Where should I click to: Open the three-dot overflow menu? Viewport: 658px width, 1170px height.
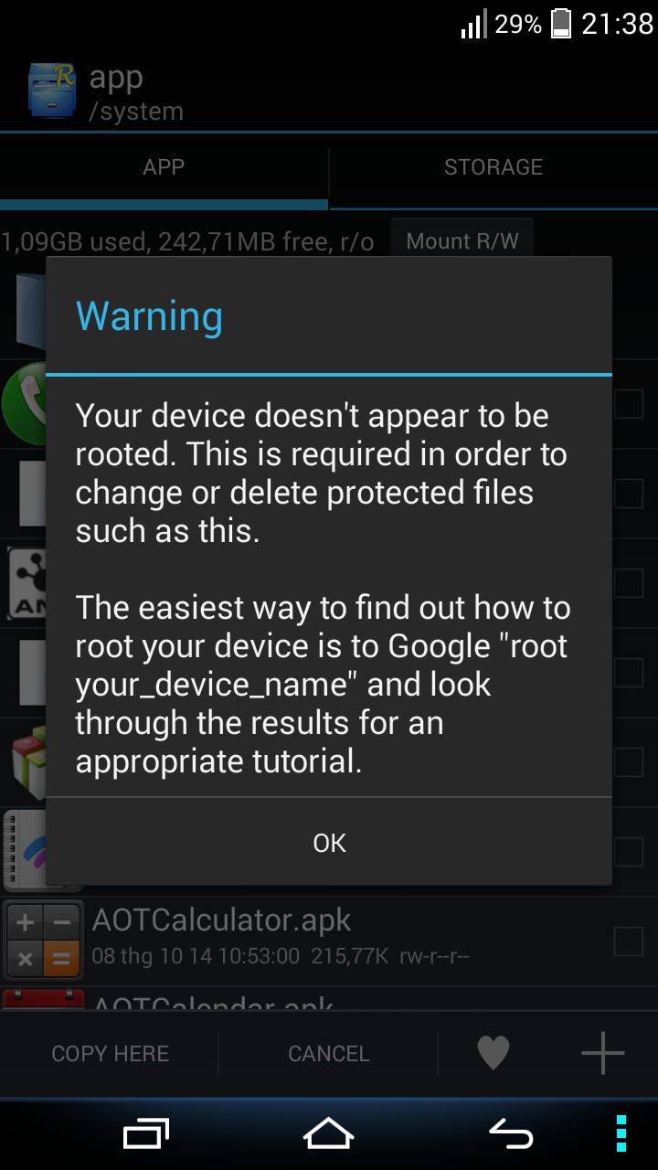(x=621, y=1133)
